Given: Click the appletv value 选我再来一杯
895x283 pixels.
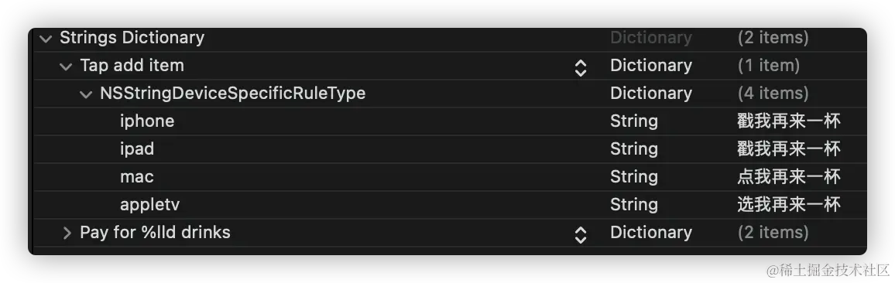Looking at the screenshot, I should point(788,206).
